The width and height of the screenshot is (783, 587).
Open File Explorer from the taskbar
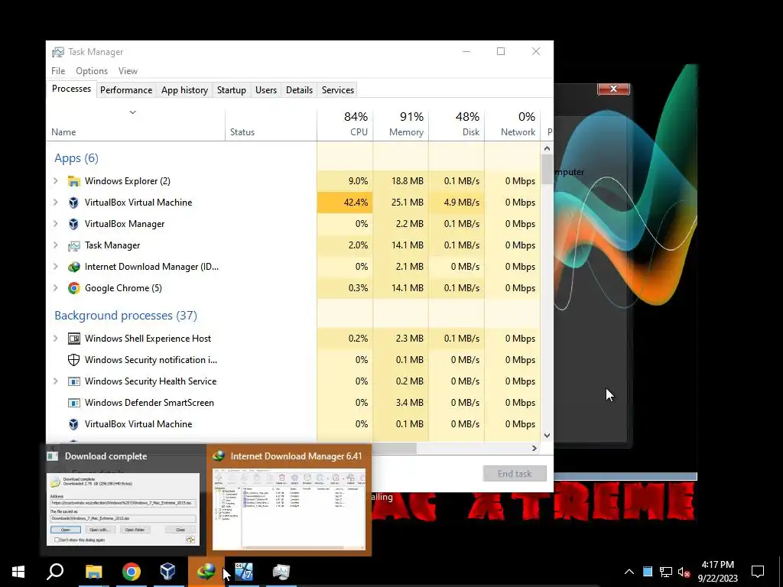(93, 572)
